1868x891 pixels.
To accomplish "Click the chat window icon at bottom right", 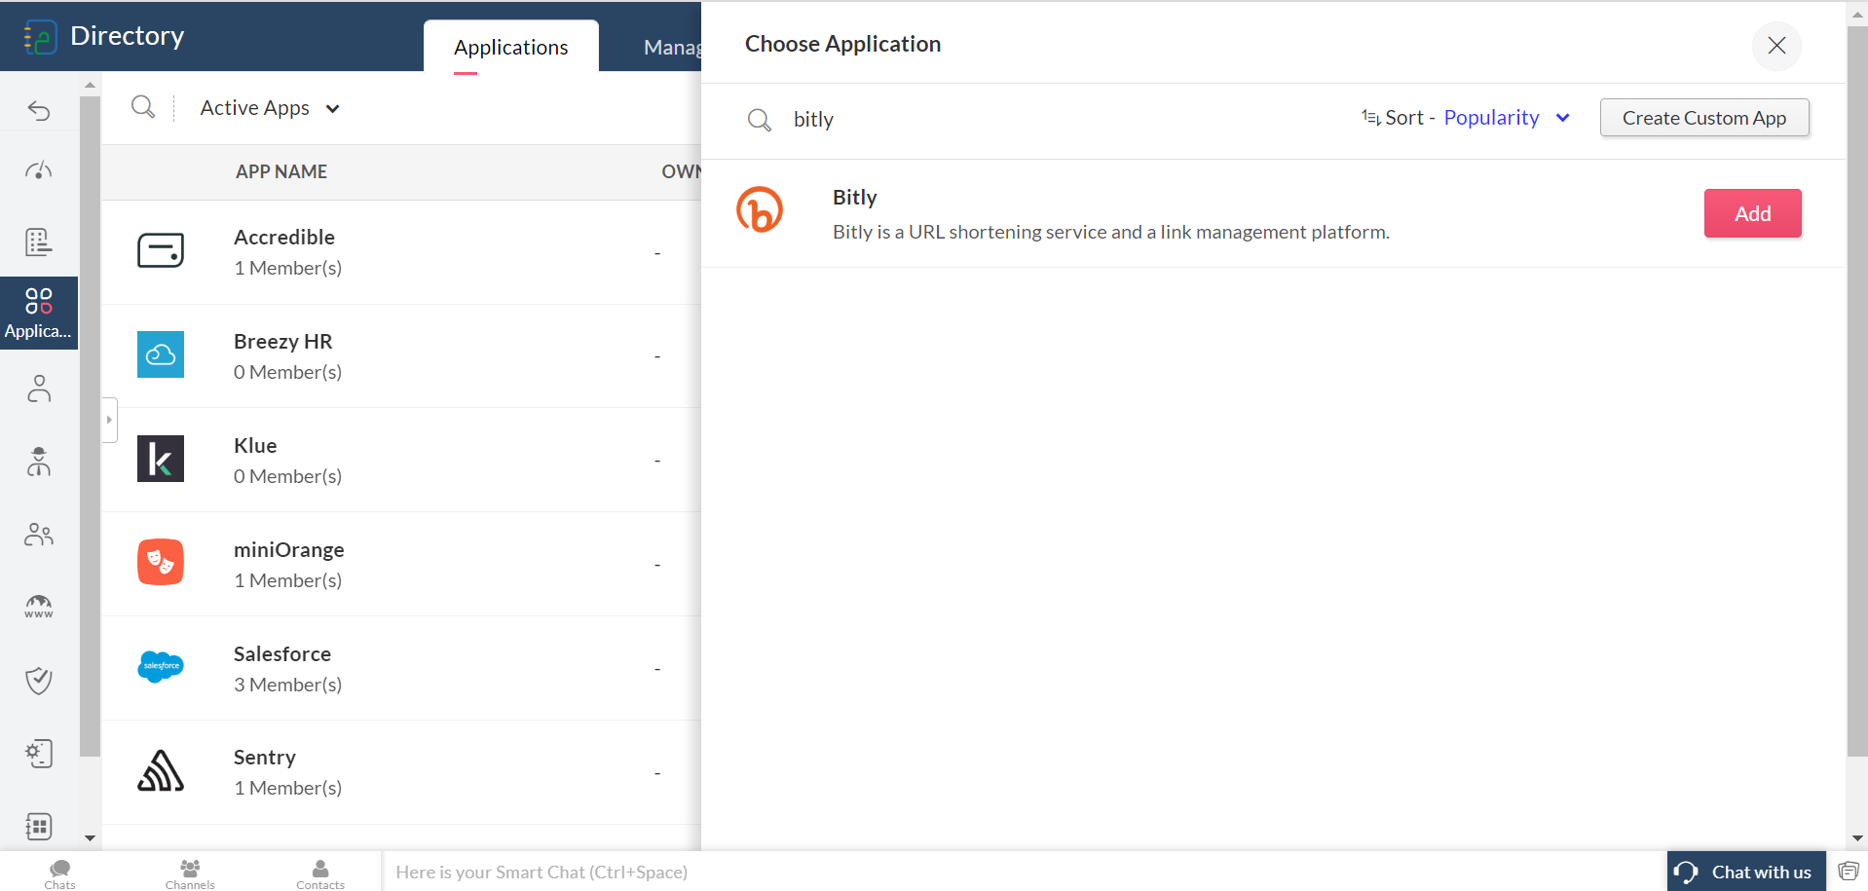I will pos(1848,871).
